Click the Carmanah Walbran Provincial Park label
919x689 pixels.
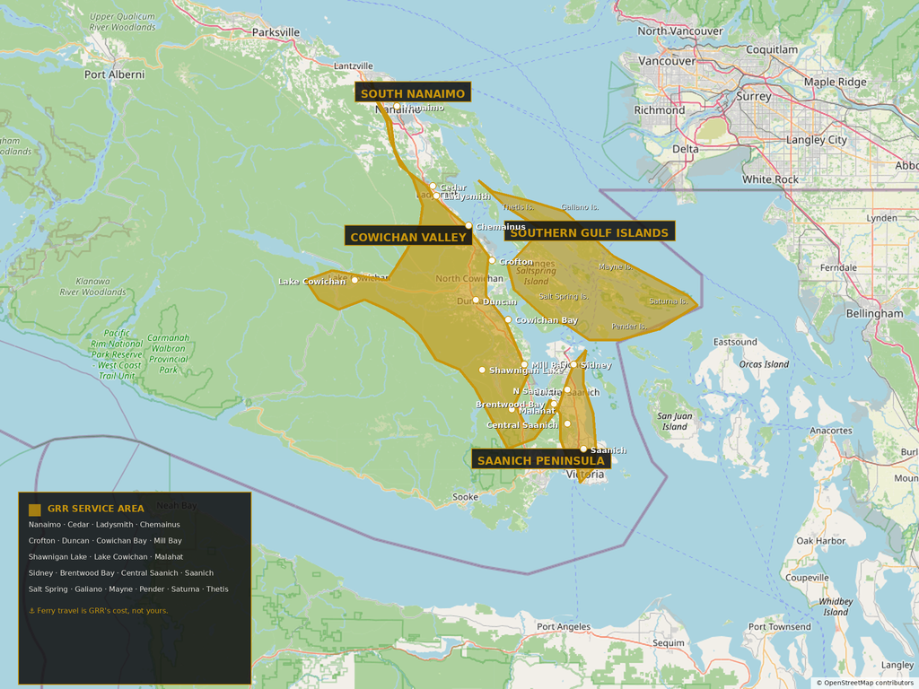(168, 353)
